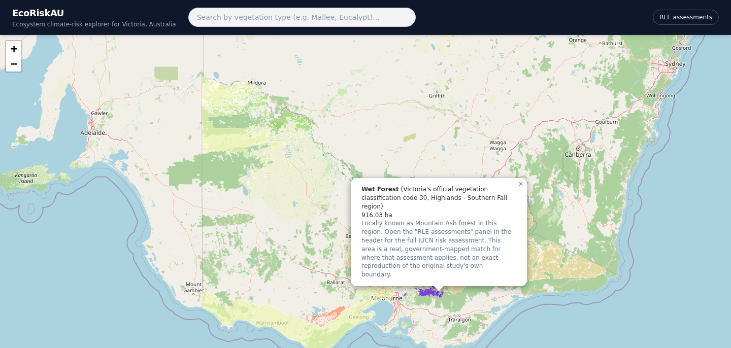Click the Sydney label on map
This screenshot has height=348, width=731.
click(675, 64)
